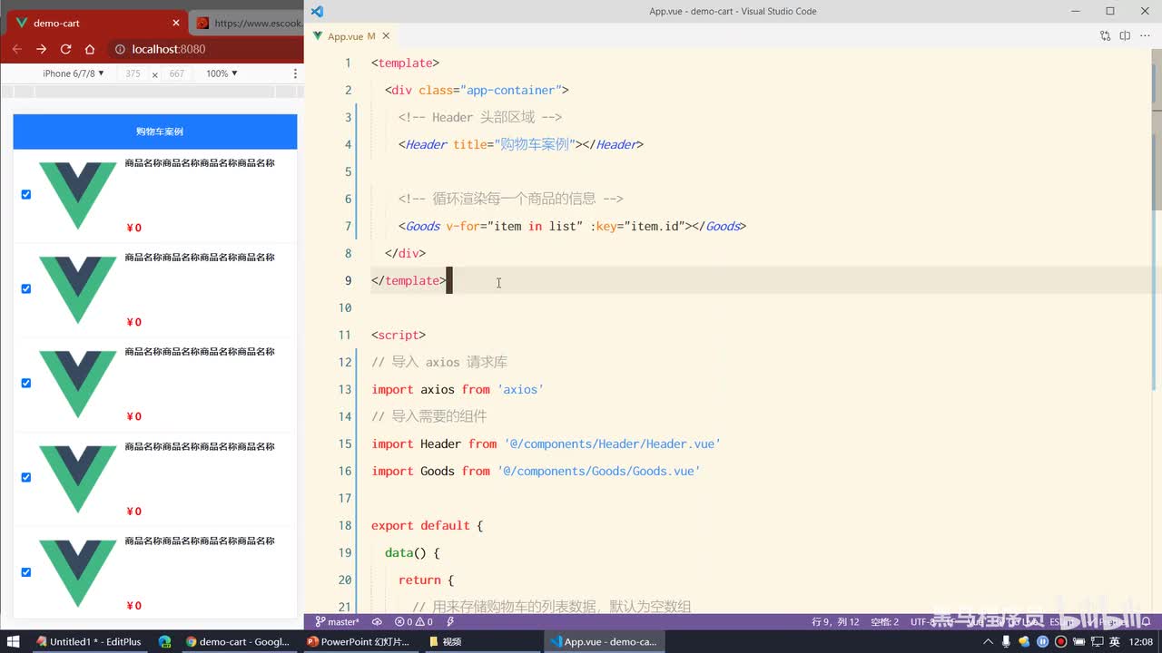
Task: Open the iPhone 6/7/8 device dropdown
Action: (74, 73)
